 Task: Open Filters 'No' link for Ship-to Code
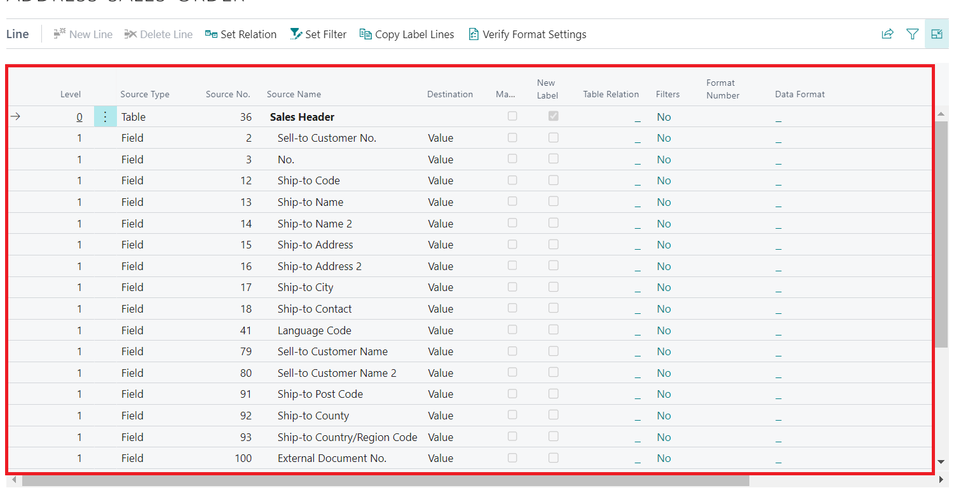pyautogui.click(x=664, y=180)
